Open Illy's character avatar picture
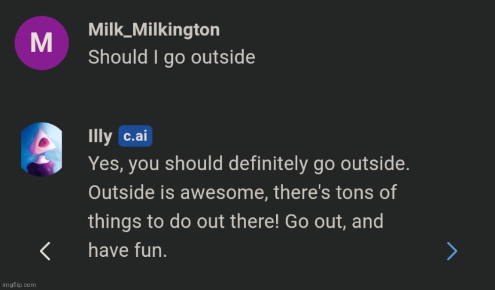 tap(41, 149)
